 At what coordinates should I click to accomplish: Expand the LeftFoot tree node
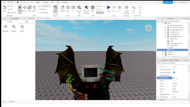tap(163, 52)
